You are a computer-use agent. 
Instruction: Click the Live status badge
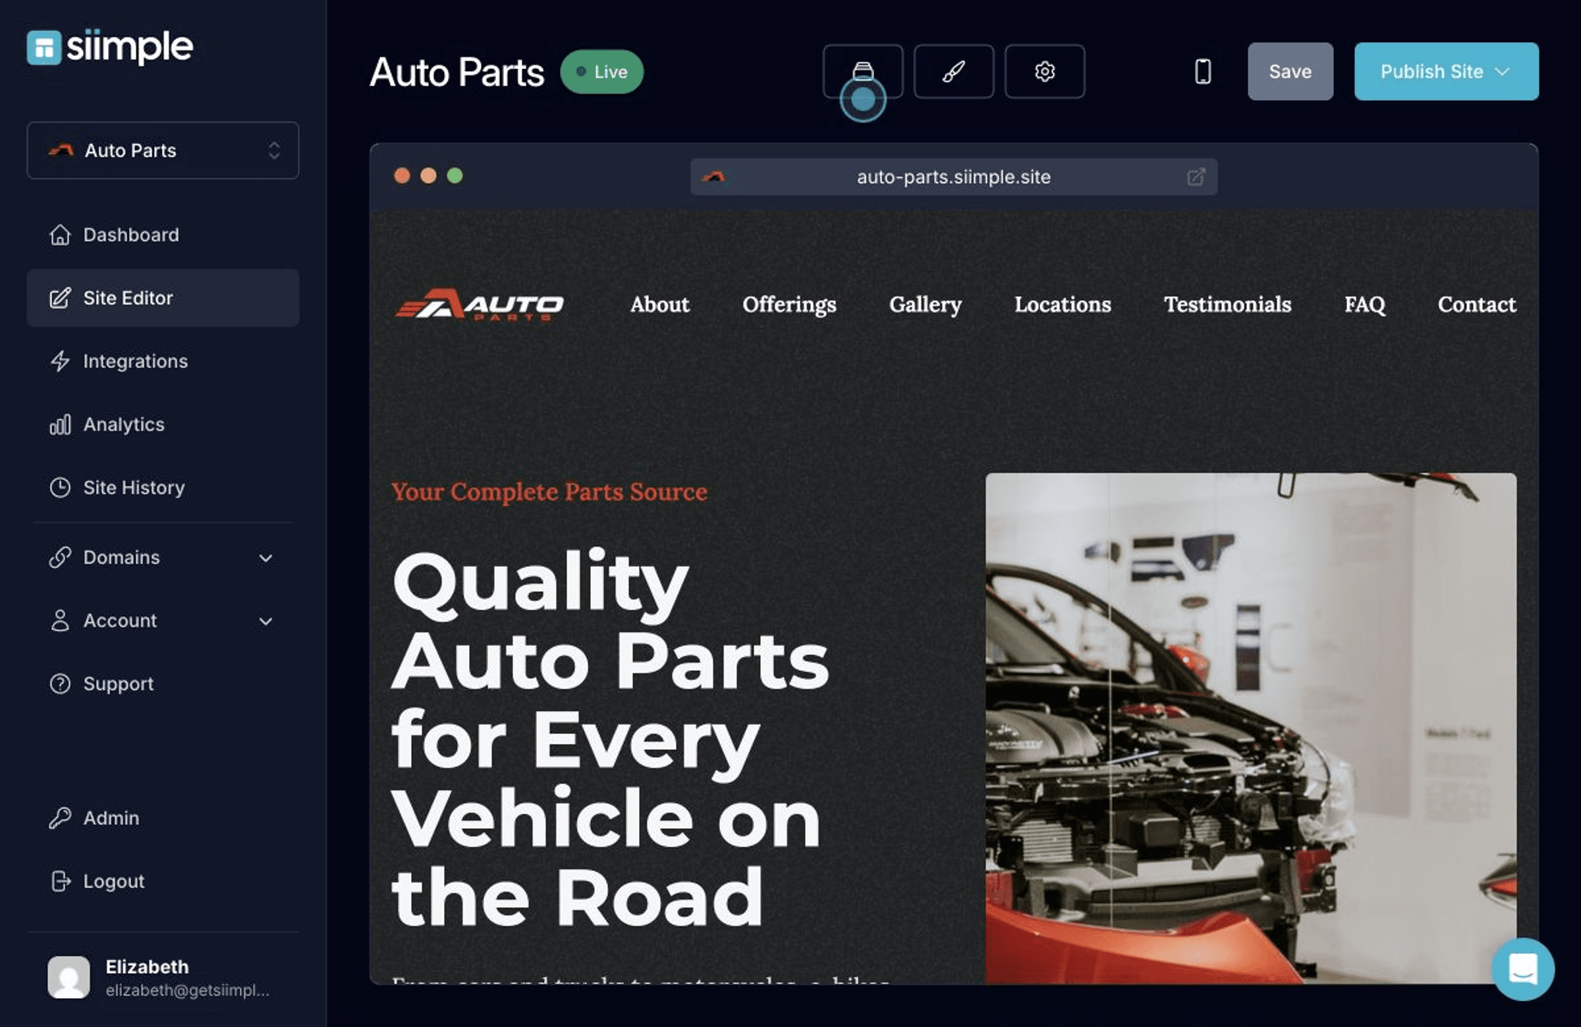(601, 71)
